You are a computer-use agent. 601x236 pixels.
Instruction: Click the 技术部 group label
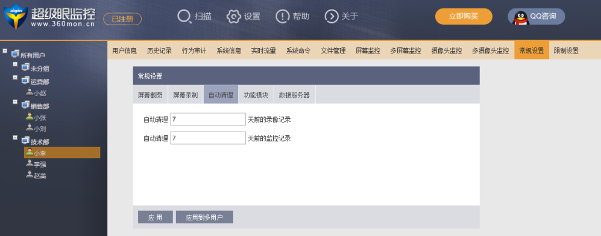click(40, 142)
